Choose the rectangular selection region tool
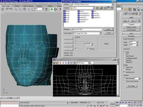Image resolution: width=143 pixels, height=107 pixels. (x=33, y=9)
